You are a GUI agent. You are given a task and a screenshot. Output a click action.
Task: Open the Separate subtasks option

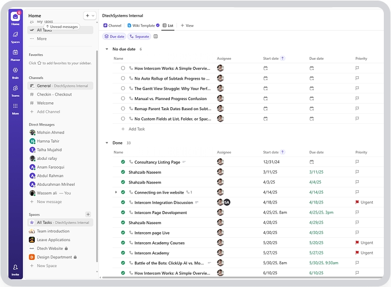139,36
